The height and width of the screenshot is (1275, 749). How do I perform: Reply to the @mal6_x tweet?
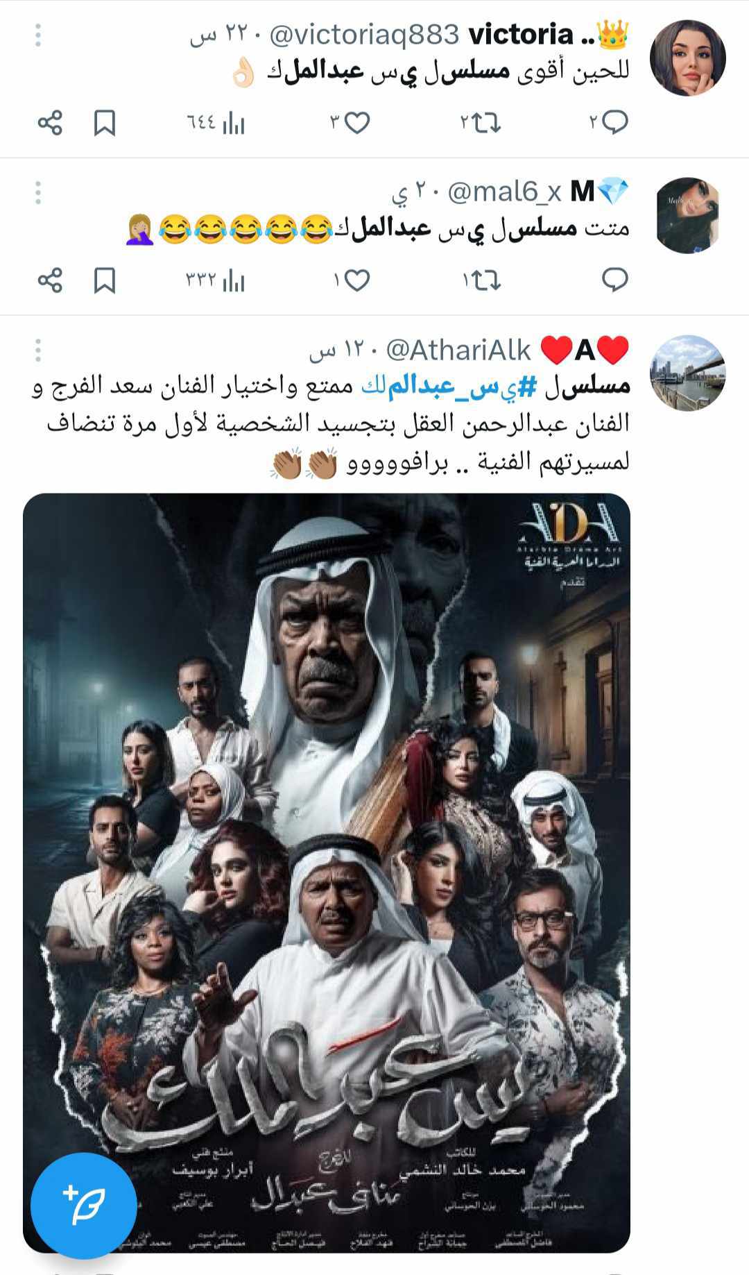pos(615,280)
